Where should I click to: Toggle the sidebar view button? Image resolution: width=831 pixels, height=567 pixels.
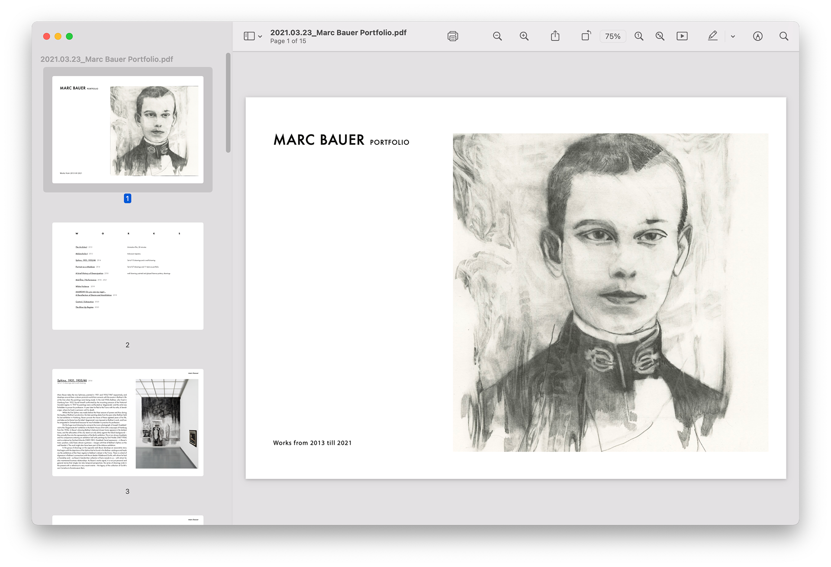pos(249,36)
